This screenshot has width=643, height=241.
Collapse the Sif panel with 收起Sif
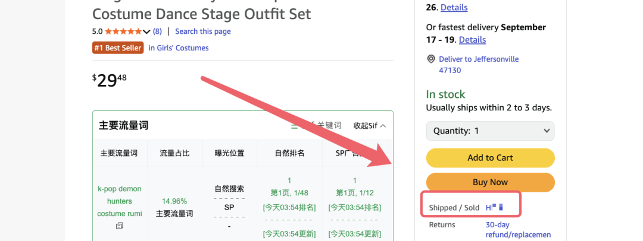(x=370, y=126)
